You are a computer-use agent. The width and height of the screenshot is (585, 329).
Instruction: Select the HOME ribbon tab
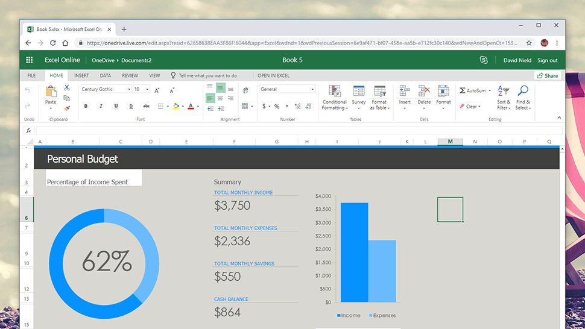[x=56, y=76]
